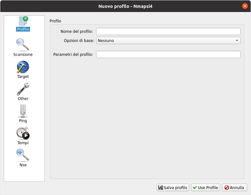Screen dimensions: 251x195
Task: Cancel with the Annulla button
Action: tap(235, 187)
